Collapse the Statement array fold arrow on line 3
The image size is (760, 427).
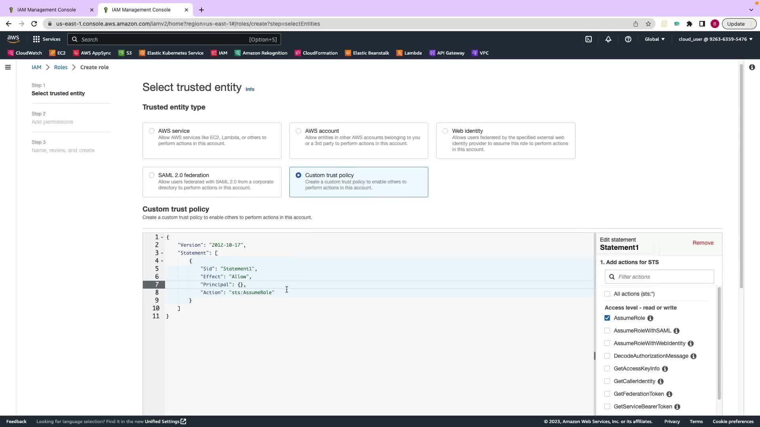[x=162, y=253]
